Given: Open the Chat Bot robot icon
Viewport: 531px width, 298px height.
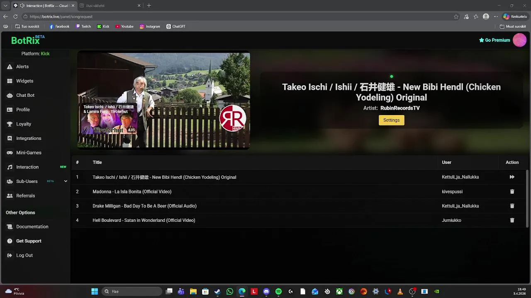Looking at the screenshot, I should tap(10, 95).
